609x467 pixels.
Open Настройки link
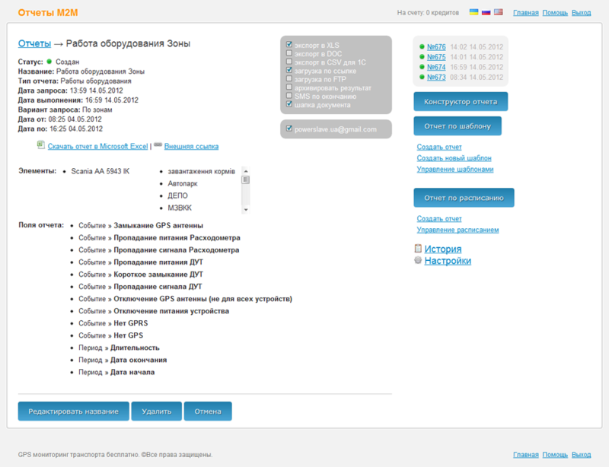(448, 260)
